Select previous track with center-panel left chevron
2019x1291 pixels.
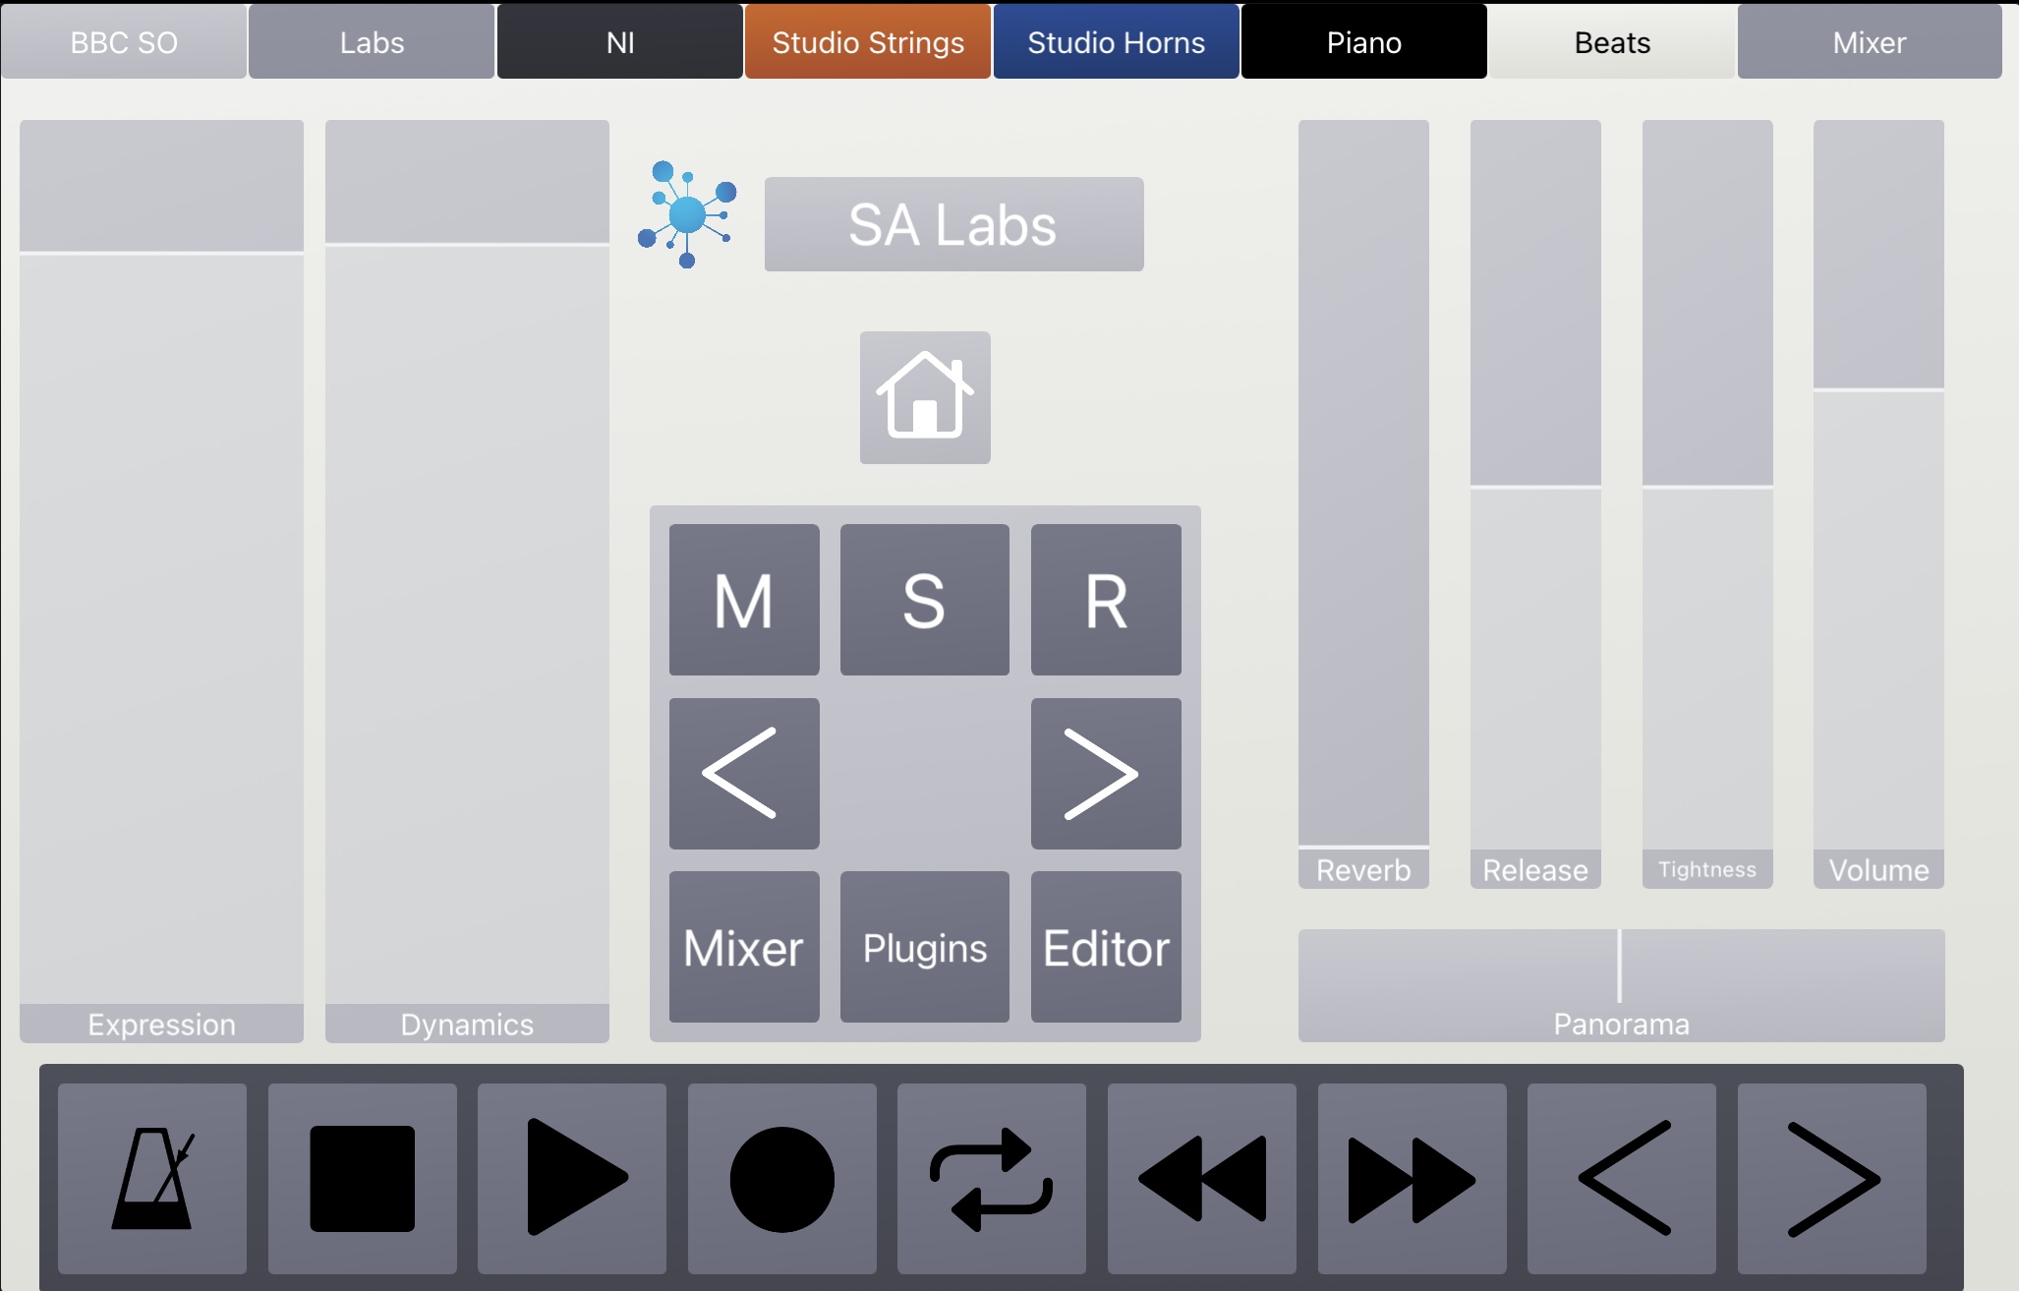click(x=744, y=774)
